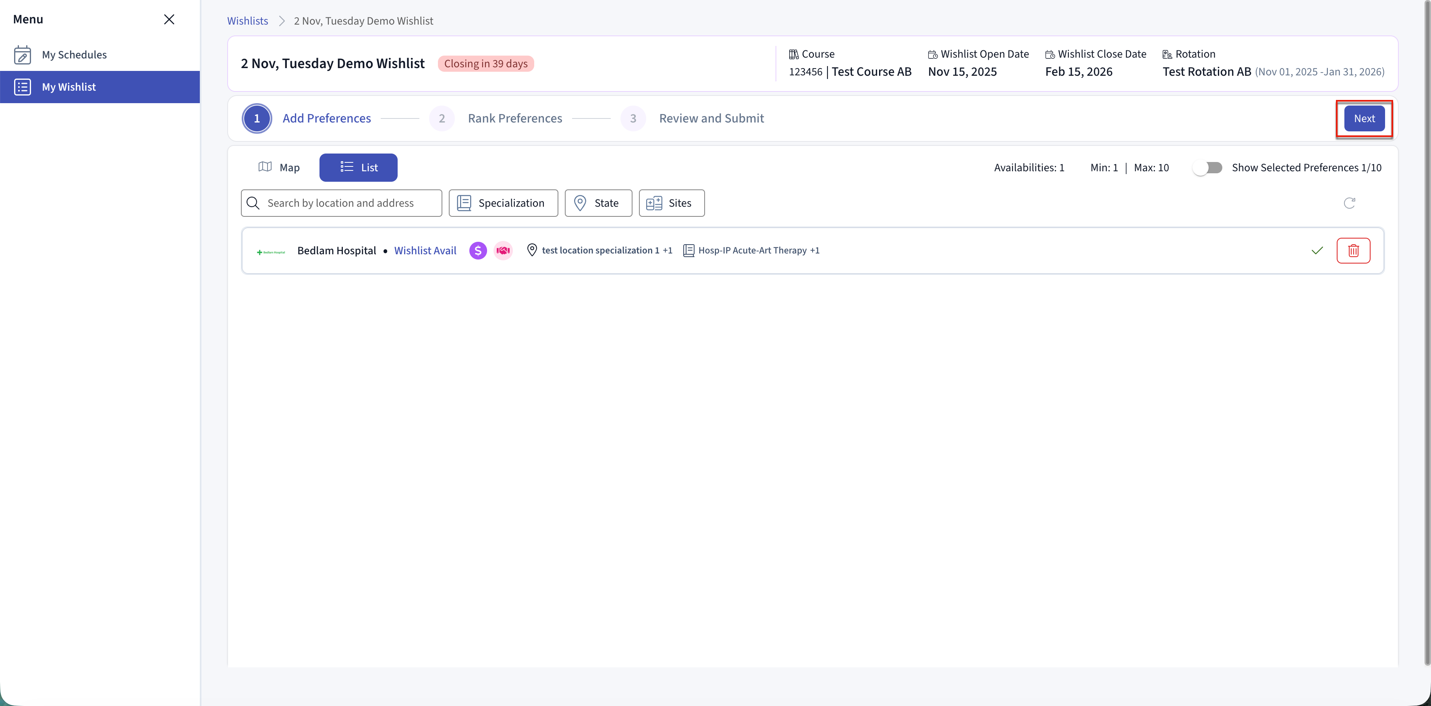Open the Specialization filter dropdown
Viewport: 1431px width, 706px height.
click(x=503, y=203)
